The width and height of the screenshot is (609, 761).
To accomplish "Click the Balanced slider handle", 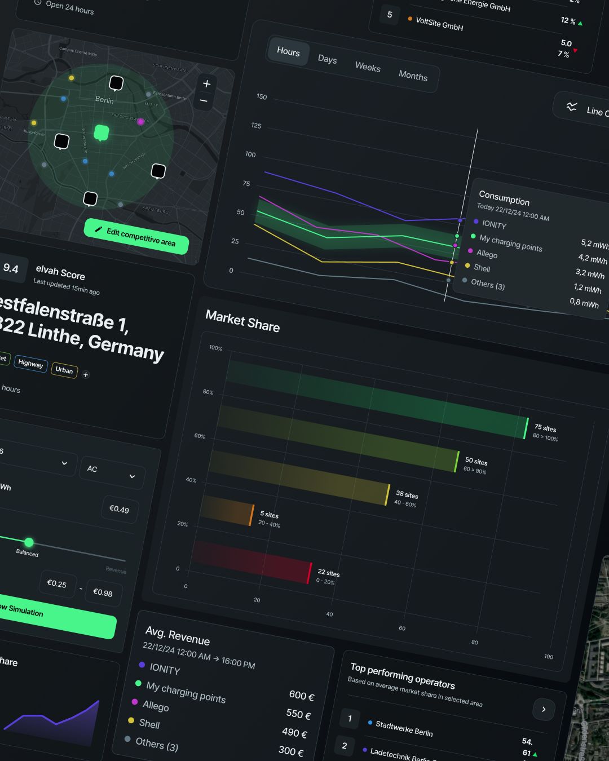I will (29, 542).
